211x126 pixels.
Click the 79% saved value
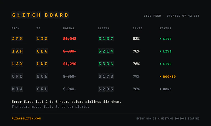coord(136,76)
